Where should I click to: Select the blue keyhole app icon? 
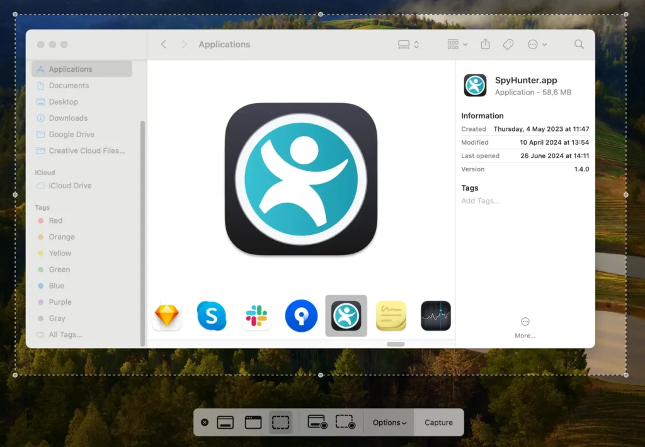click(x=301, y=316)
